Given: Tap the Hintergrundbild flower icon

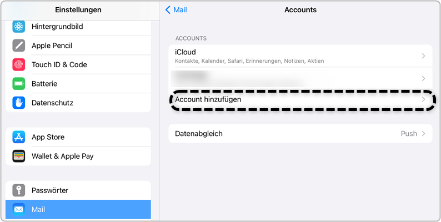Looking at the screenshot, I should (x=18, y=27).
